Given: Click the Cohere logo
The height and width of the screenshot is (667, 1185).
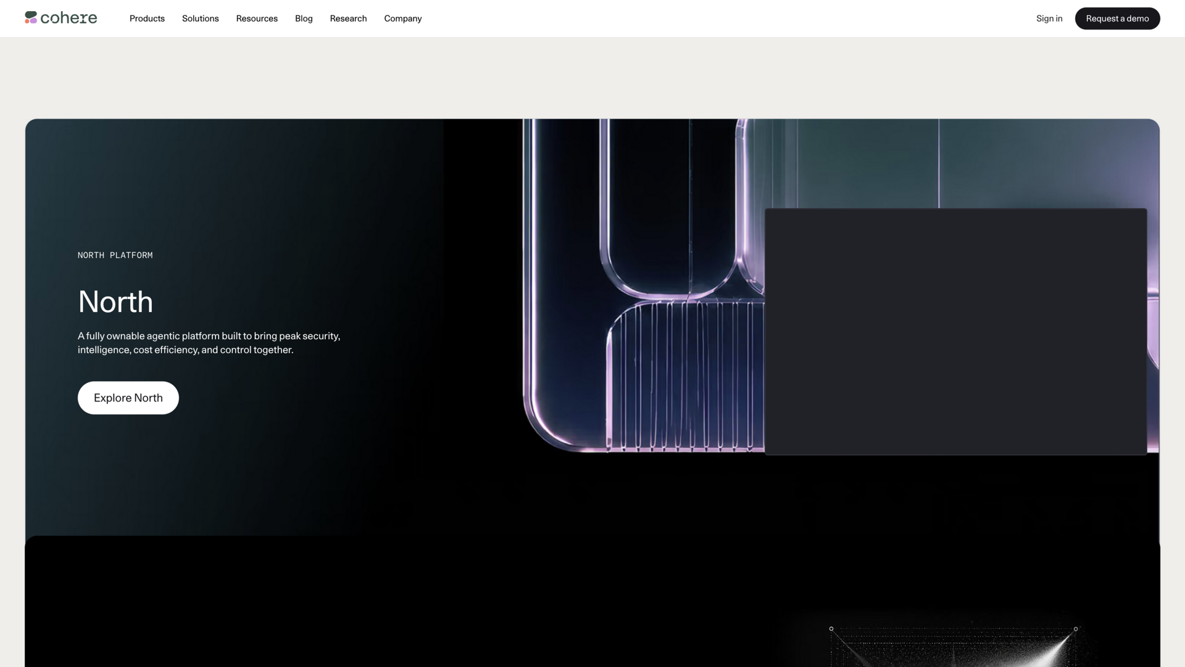Looking at the screenshot, I should [61, 18].
